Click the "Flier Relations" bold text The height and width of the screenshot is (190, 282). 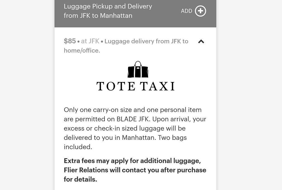(x=86, y=170)
